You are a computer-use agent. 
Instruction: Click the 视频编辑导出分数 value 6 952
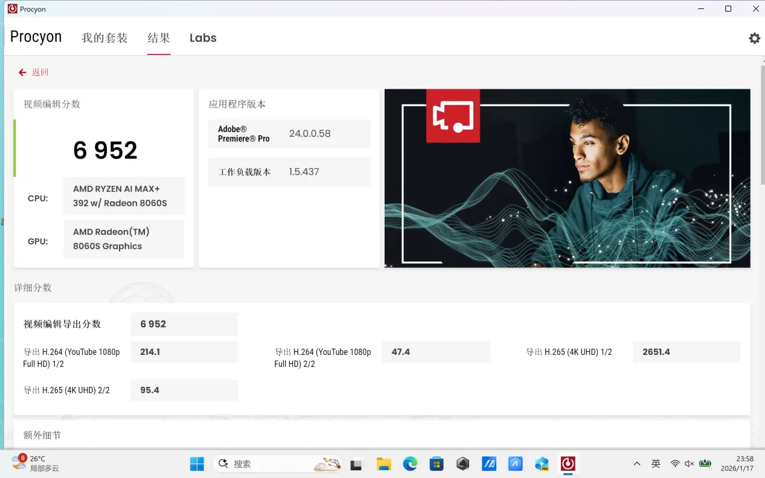[184, 324]
